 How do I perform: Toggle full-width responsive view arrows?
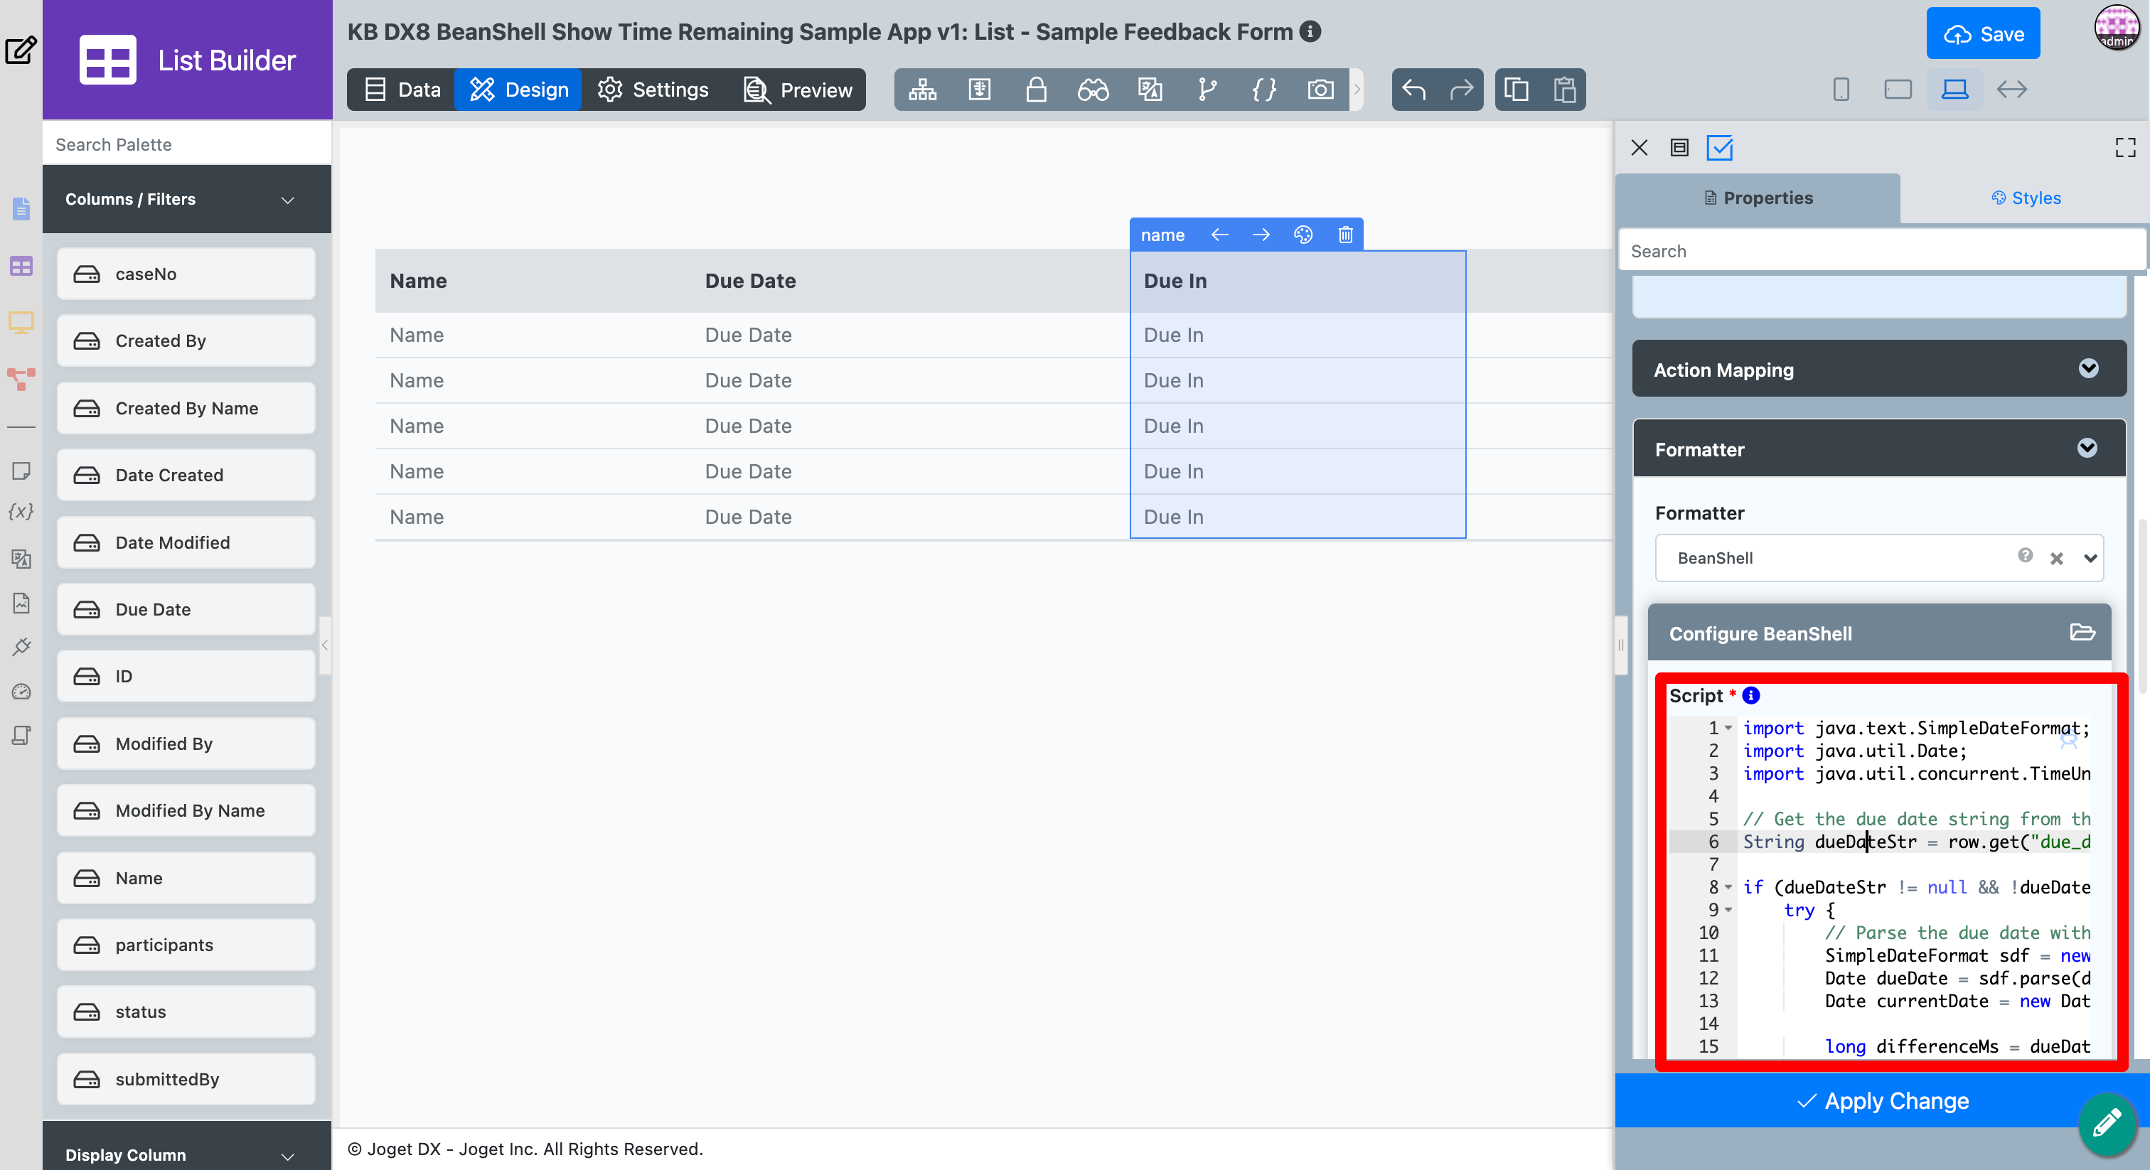(x=2011, y=90)
